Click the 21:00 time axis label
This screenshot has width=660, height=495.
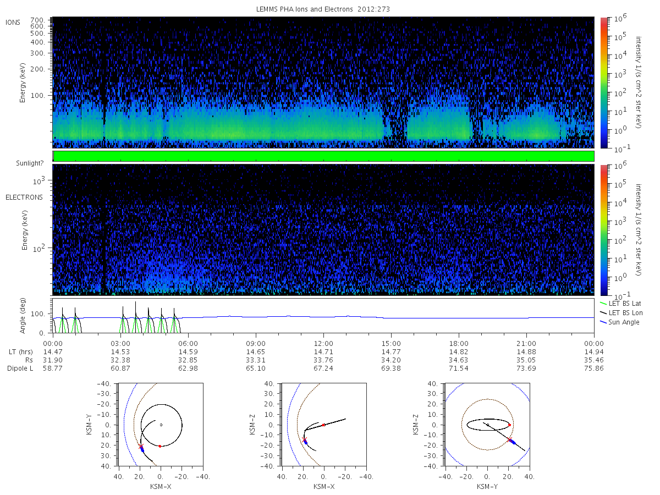tap(526, 343)
